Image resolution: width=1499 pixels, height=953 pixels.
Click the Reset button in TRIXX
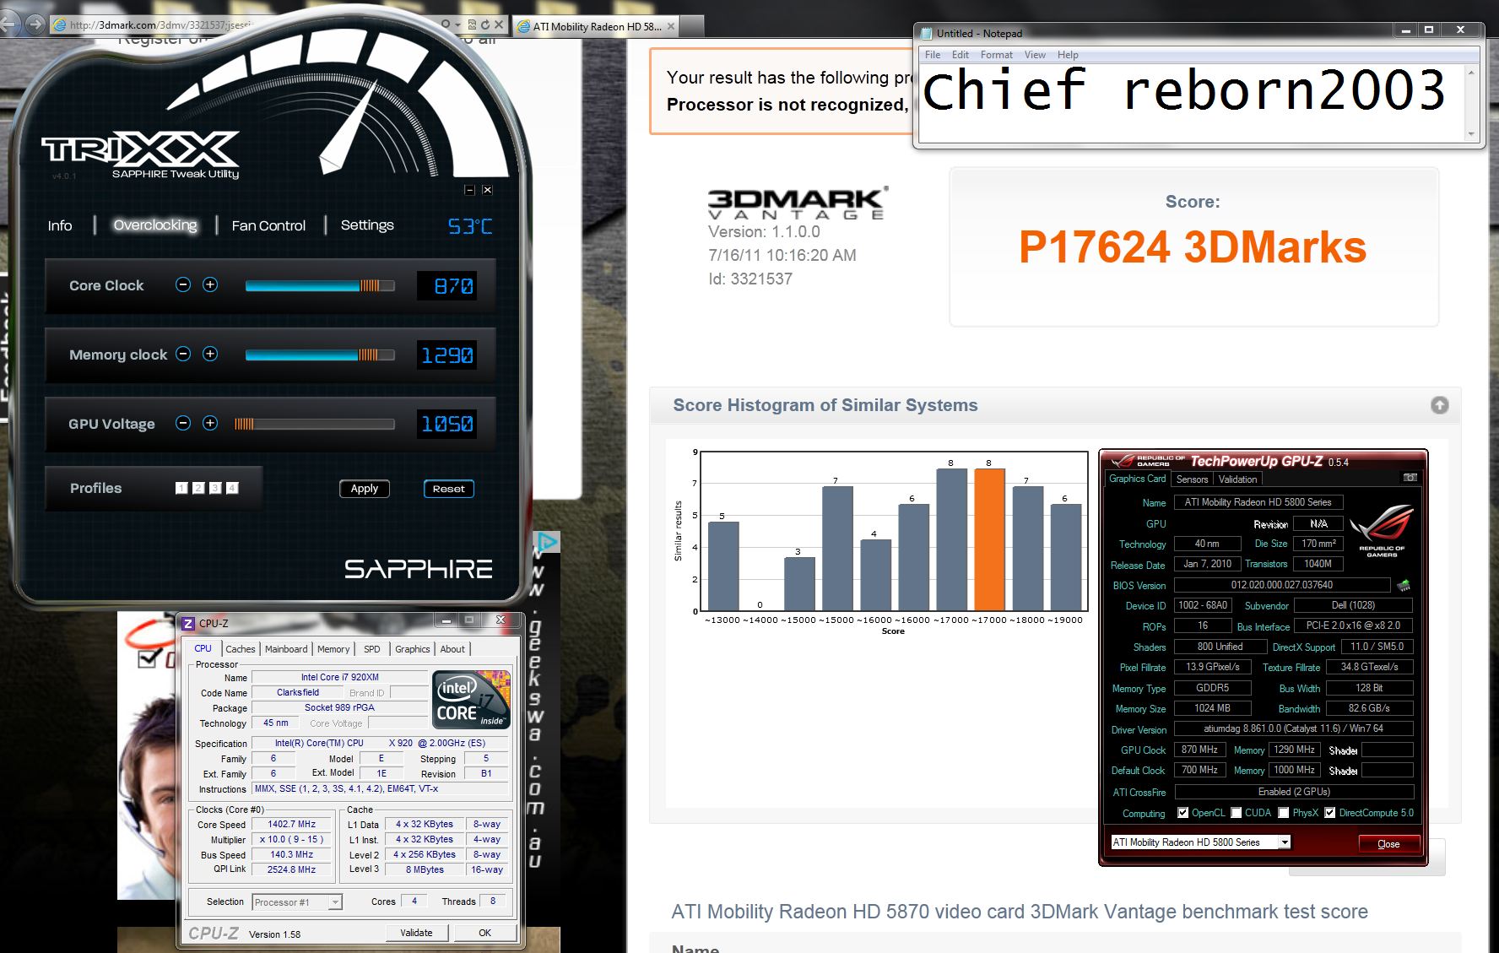(448, 488)
